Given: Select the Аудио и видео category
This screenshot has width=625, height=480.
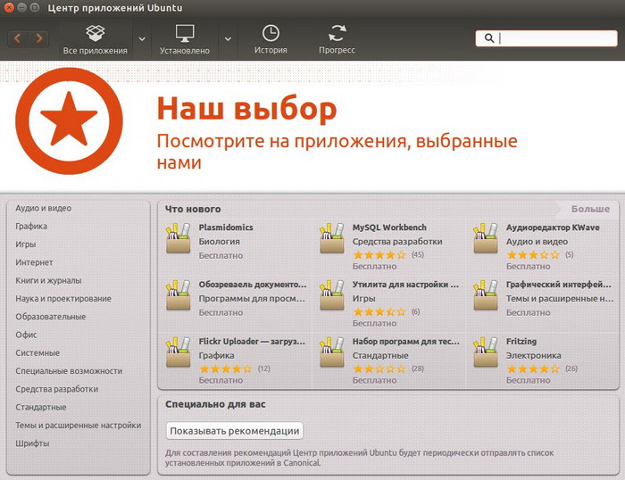Looking at the screenshot, I should point(44,208).
